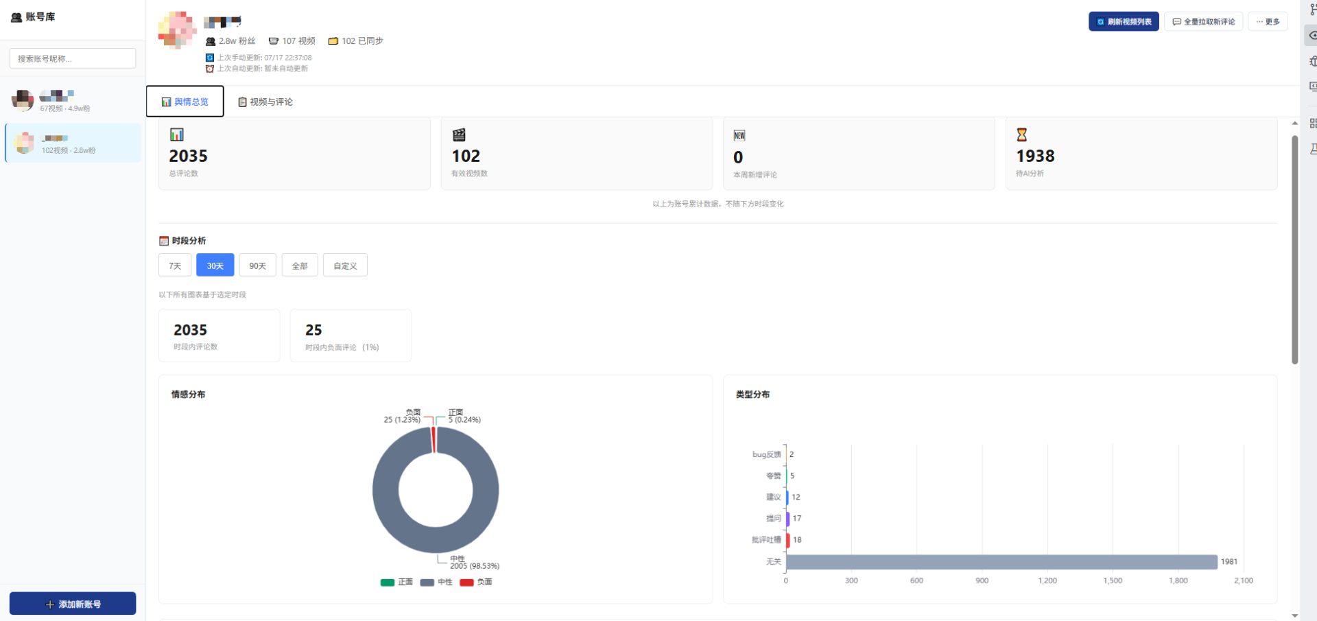Viewport: 1317px width, 621px height.
Task: Click the 25 时段内负面评论 card
Action: (351, 336)
